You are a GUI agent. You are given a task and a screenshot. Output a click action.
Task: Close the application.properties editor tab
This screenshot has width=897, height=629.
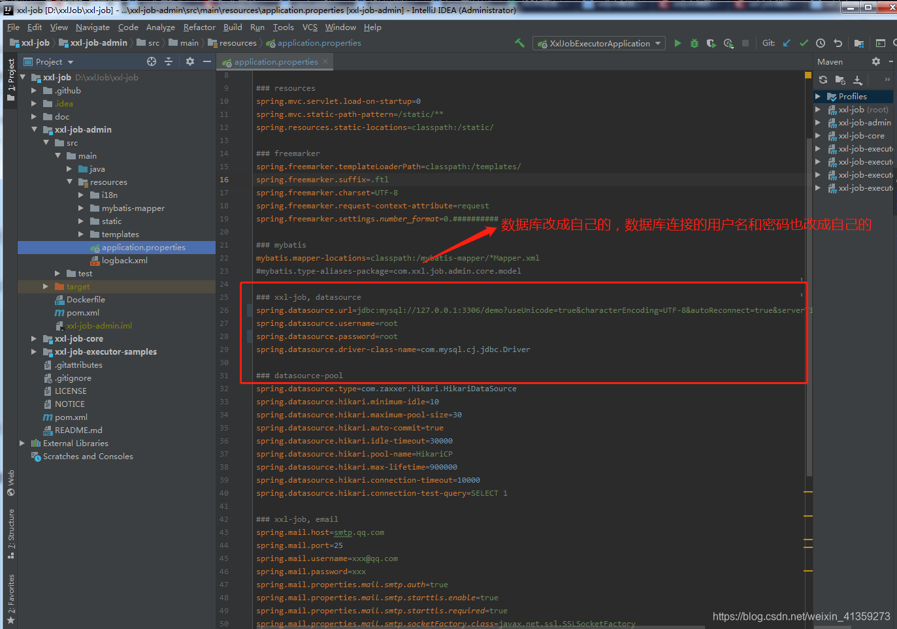[325, 61]
